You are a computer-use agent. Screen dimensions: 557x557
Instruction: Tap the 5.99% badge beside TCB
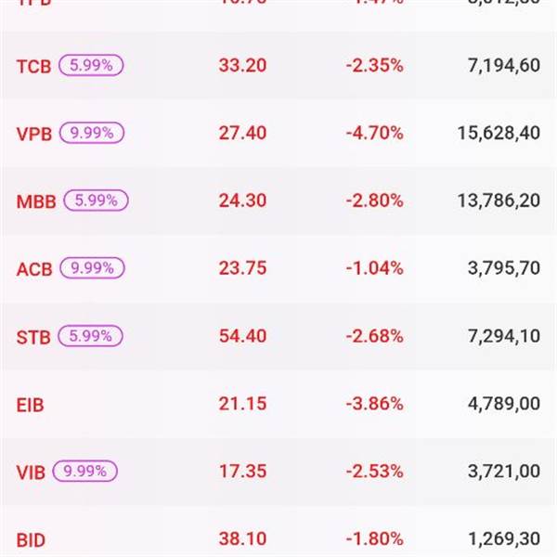(x=91, y=65)
